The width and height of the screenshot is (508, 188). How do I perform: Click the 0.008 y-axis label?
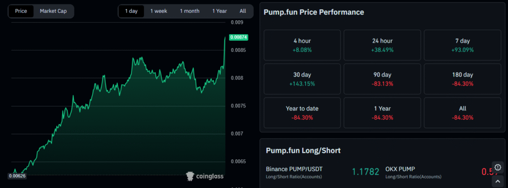tap(237, 78)
